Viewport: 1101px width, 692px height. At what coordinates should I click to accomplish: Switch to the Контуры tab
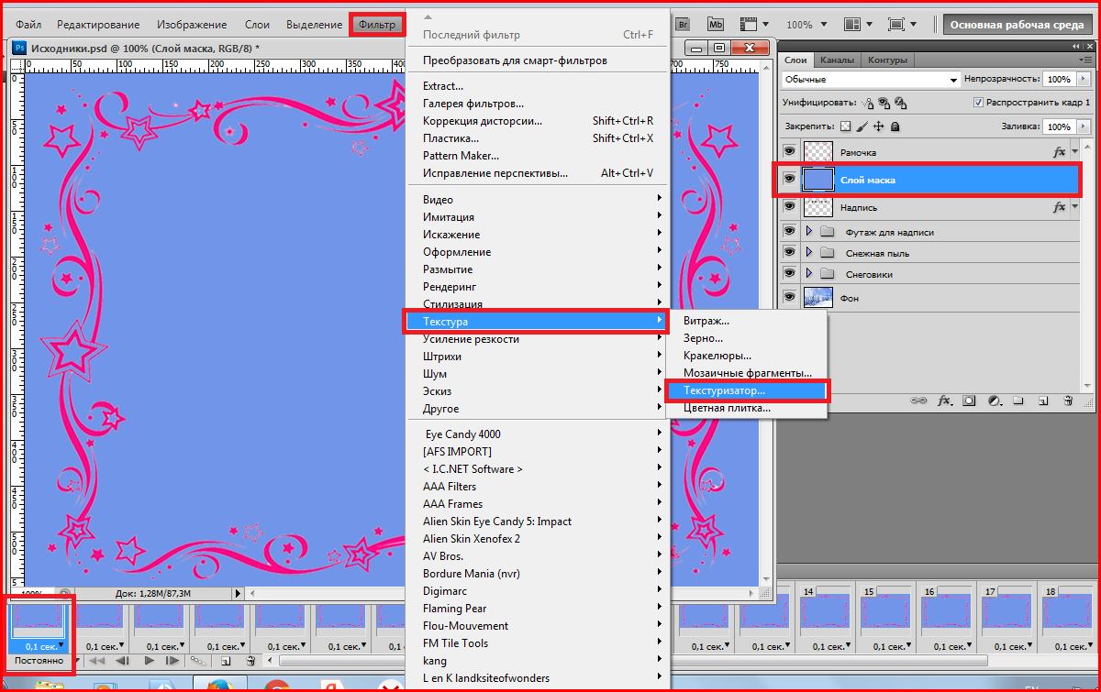[887, 60]
